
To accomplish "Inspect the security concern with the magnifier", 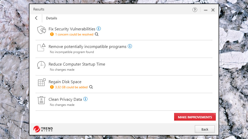I will [x=97, y=34].
